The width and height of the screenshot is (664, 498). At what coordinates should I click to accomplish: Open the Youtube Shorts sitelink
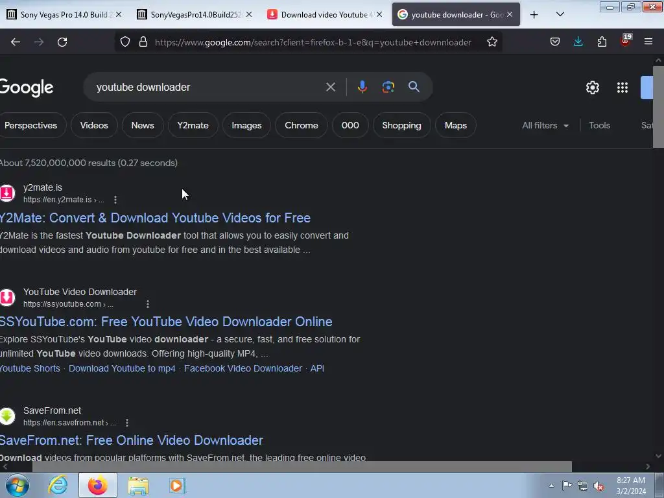click(x=30, y=368)
